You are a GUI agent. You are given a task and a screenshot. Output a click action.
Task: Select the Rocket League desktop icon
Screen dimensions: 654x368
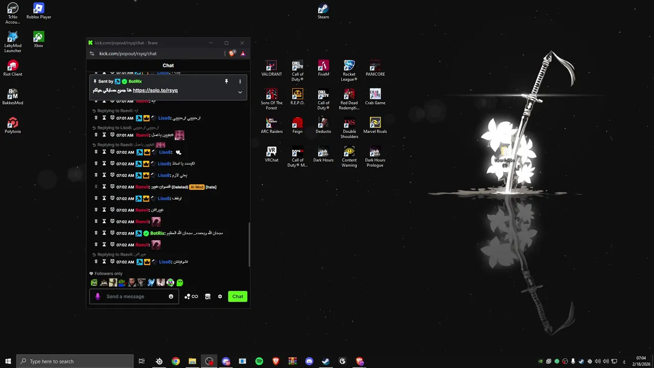pyautogui.click(x=349, y=71)
